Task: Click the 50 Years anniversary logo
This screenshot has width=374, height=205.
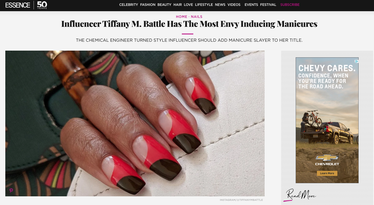Action: coord(42,5)
